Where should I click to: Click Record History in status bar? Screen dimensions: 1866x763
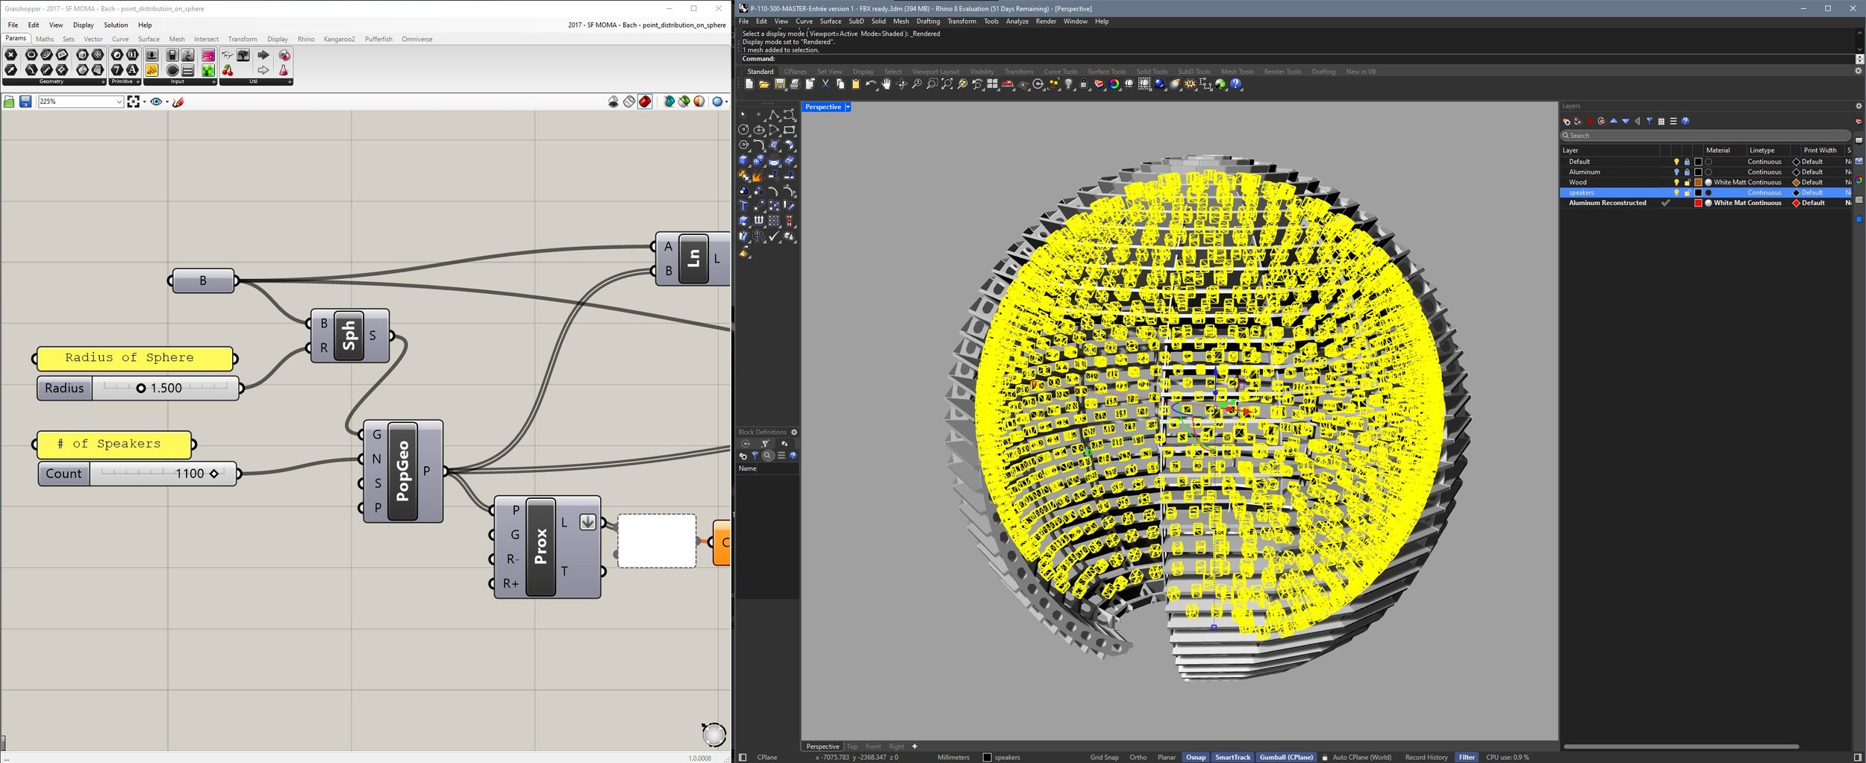click(x=1426, y=757)
